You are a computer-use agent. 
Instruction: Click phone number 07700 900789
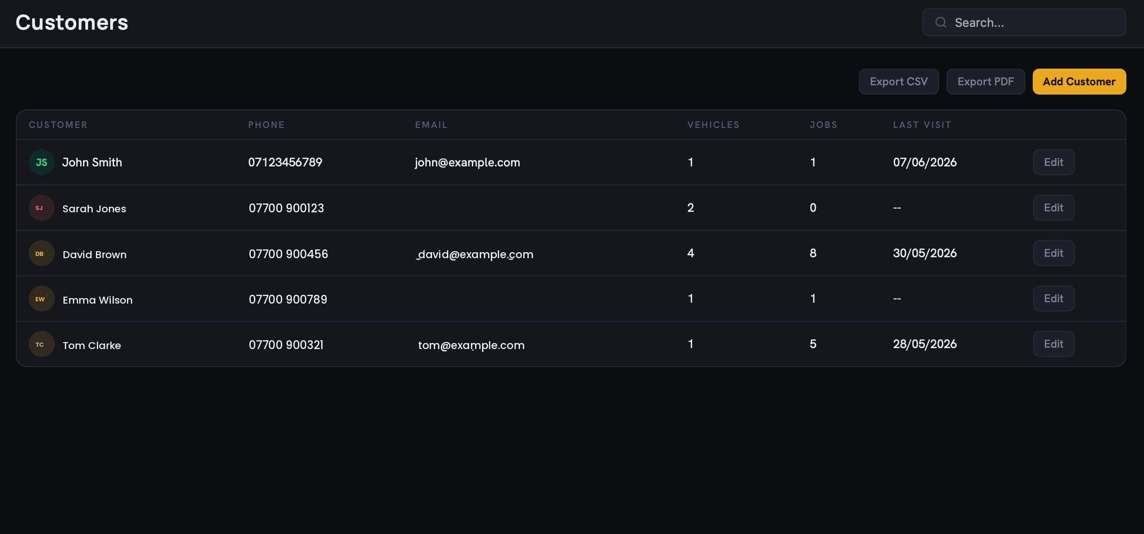pyautogui.click(x=288, y=299)
